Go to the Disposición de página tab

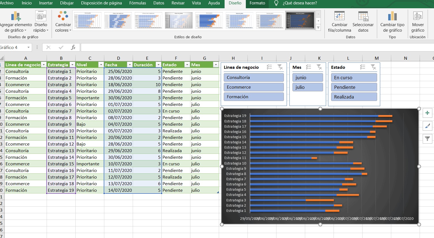pyautogui.click(x=101, y=3)
